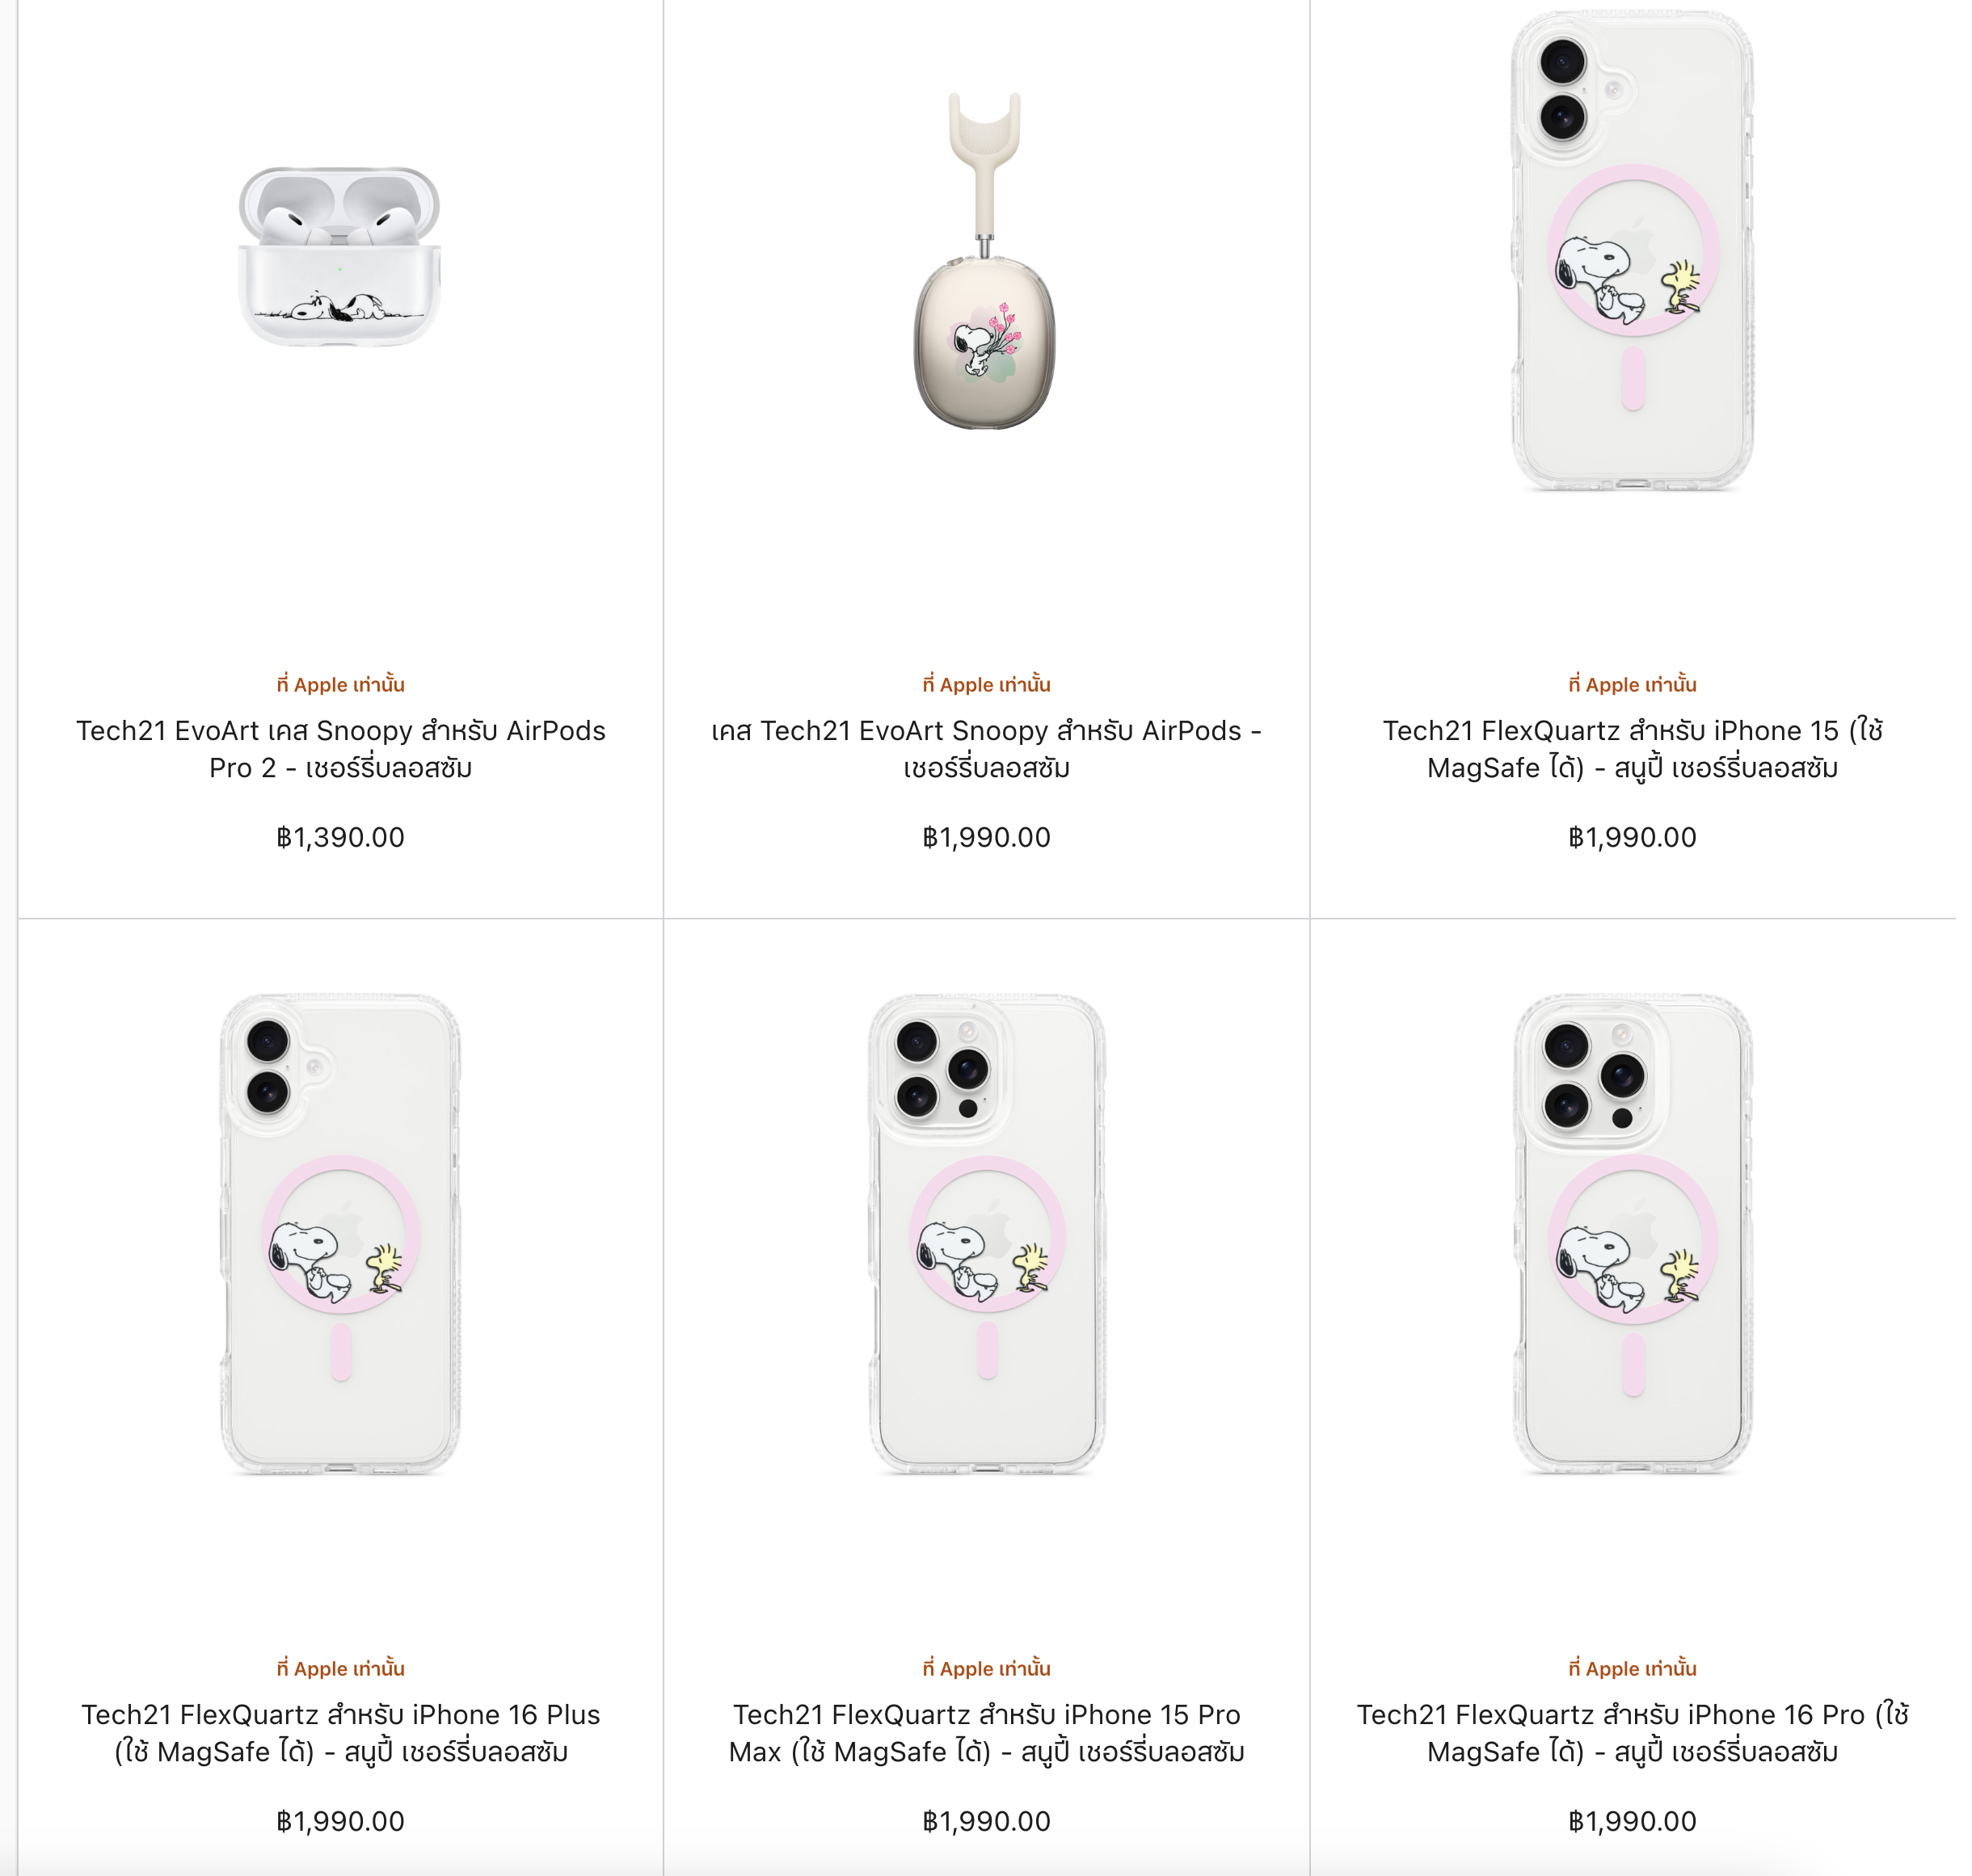Click the iPhone 15 case price
Image resolution: width=1972 pixels, height=1876 pixels.
click(x=1632, y=837)
